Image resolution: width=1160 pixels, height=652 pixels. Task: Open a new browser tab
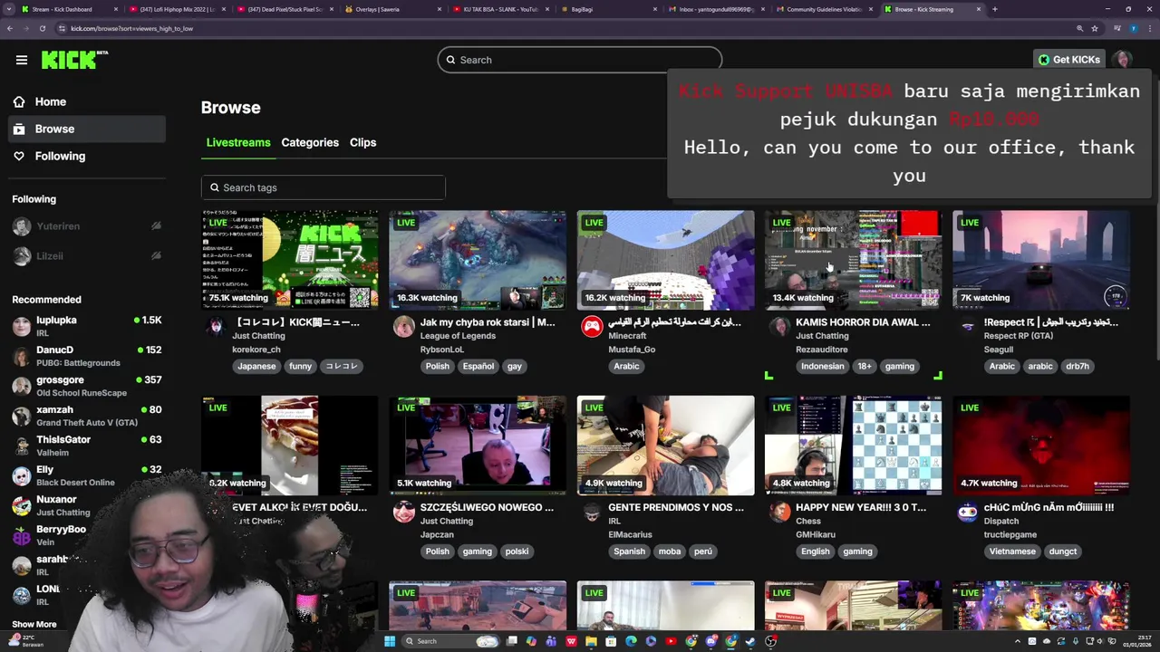[x=994, y=9]
